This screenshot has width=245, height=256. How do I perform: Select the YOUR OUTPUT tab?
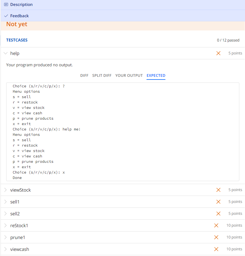click(x=129, y=75)
